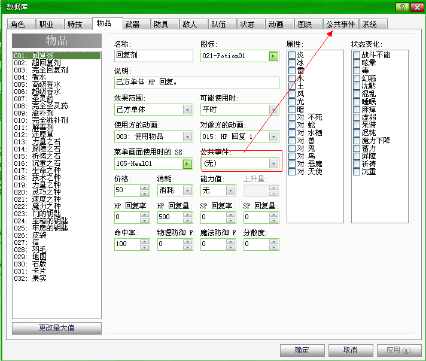This screenshot has height=361, width=426.
Task: Decrease the 价格 value with the down arrow
Action: (x=144, y=193)
